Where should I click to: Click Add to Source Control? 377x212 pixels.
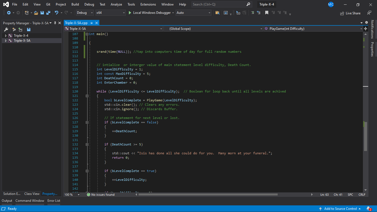click(340, 209)
